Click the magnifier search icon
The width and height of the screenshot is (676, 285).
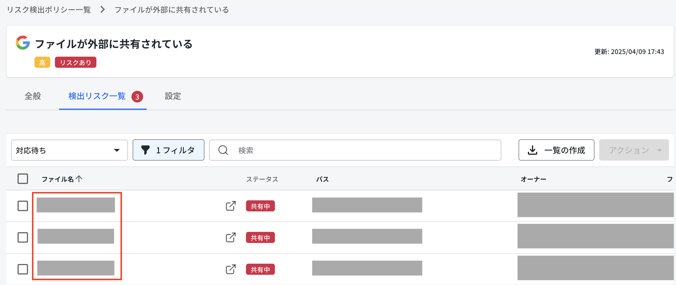point(223,150)
